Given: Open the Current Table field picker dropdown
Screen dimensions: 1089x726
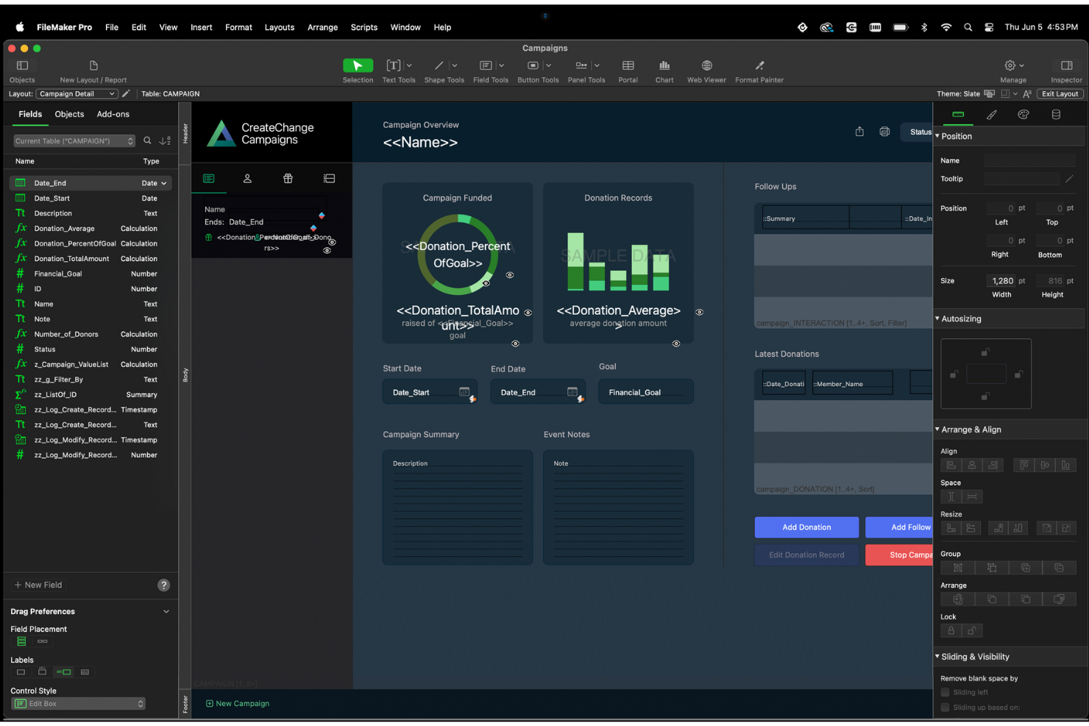Looking at the screenshot, I should pos(129,140).
